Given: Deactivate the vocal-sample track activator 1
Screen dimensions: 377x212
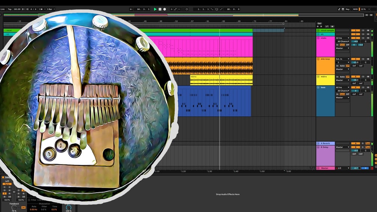Looking at the screenshot, I should click(356, 30).
